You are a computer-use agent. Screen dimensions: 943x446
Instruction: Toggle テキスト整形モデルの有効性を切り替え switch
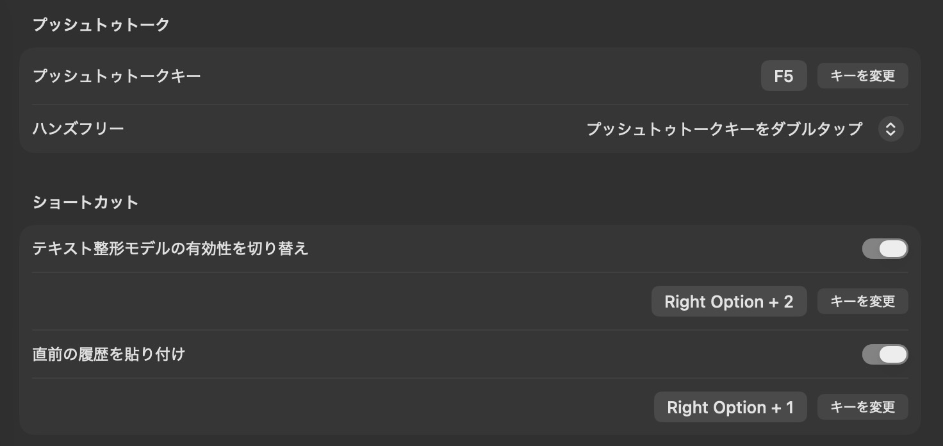pyautogui.click(x=885, y=249)
